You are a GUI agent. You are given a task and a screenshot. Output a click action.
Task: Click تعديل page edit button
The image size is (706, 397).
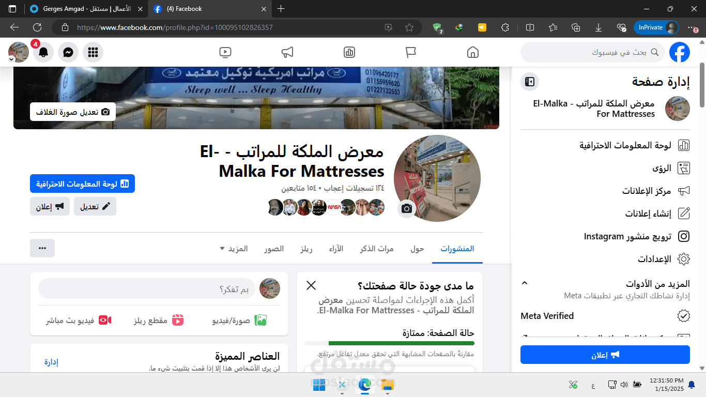click(x=95, y=206)
